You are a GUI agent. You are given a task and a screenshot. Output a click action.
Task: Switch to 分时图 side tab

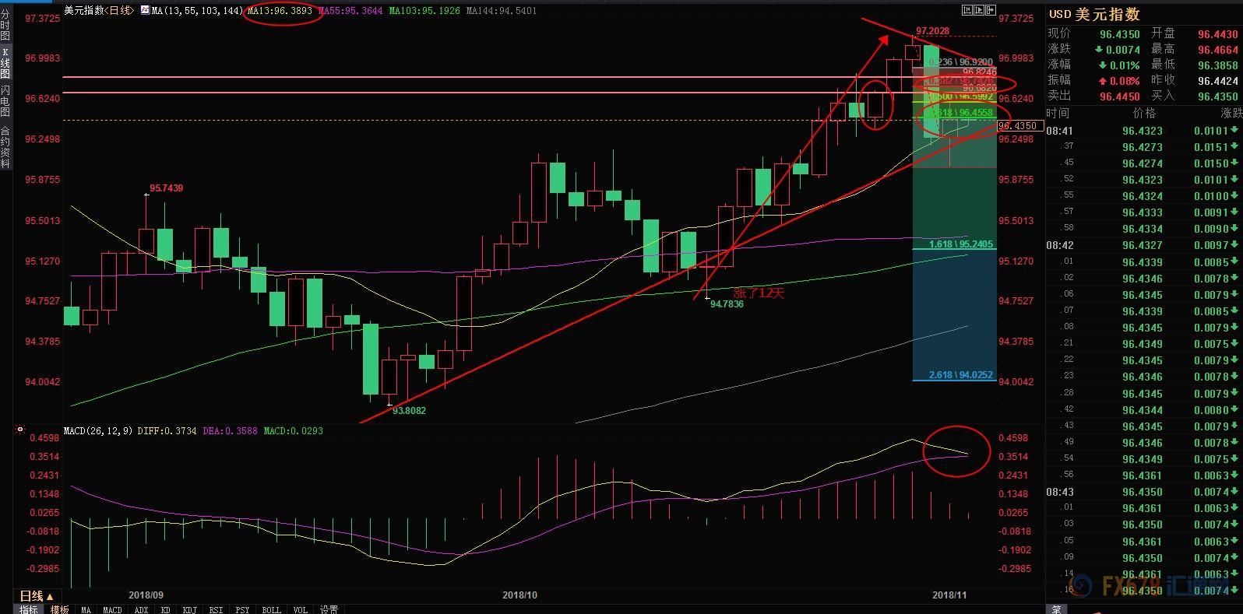point(5,25)
